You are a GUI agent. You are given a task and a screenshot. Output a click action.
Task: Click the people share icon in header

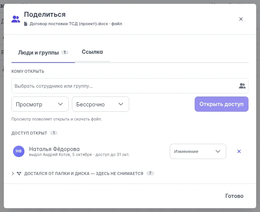click(x=16, y=19)
